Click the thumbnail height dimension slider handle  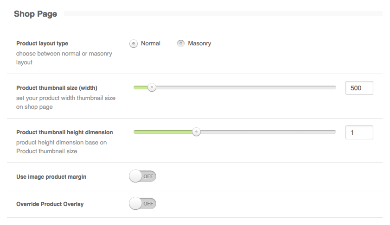(197, 132)
